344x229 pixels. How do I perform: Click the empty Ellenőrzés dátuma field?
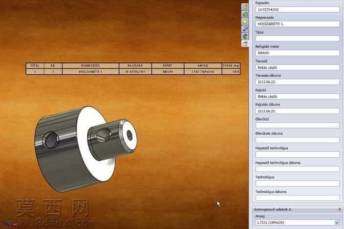point(298,140)
